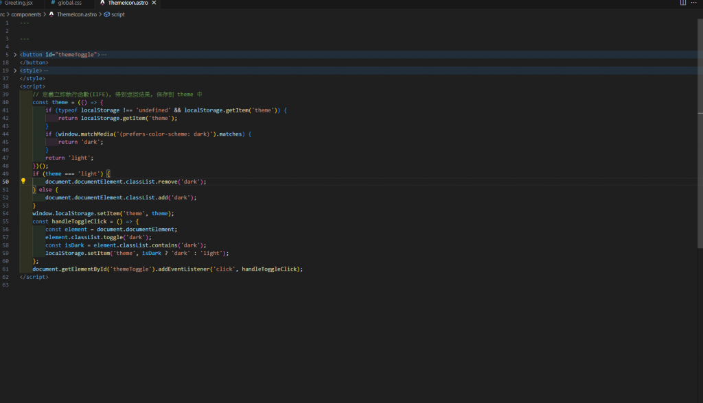Expand the folded button themeToggle block
703x403 pixels.
pyautogui.click(x=15, y=55)
